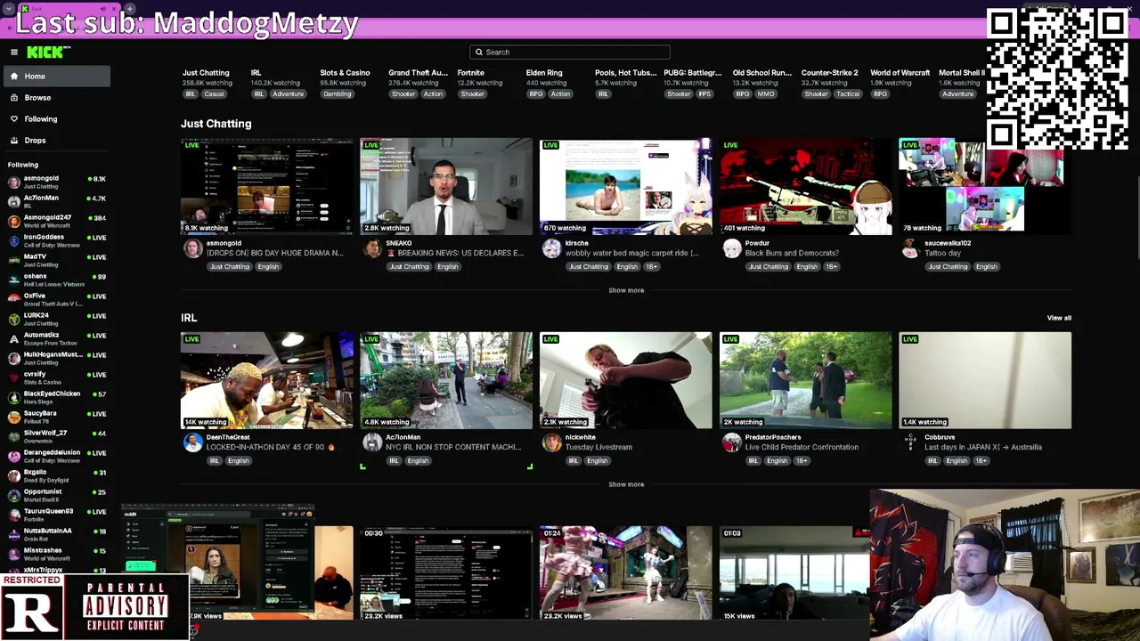Open DeenTheGreat's LOCKED-IN-ATHON stream thumbnail
This screenshot has width=1140, height=641.
coord(267,381)
